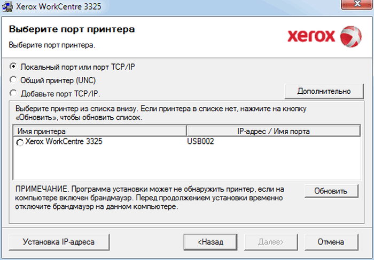Select 'Локальный порт или порт TCP/IP' radio option
Screen dimensions: 374x260
(13, 67)
